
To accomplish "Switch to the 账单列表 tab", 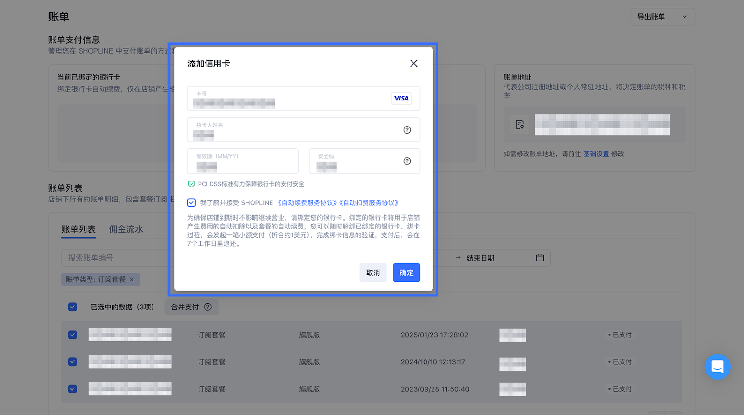I will (x=79, y=229).
